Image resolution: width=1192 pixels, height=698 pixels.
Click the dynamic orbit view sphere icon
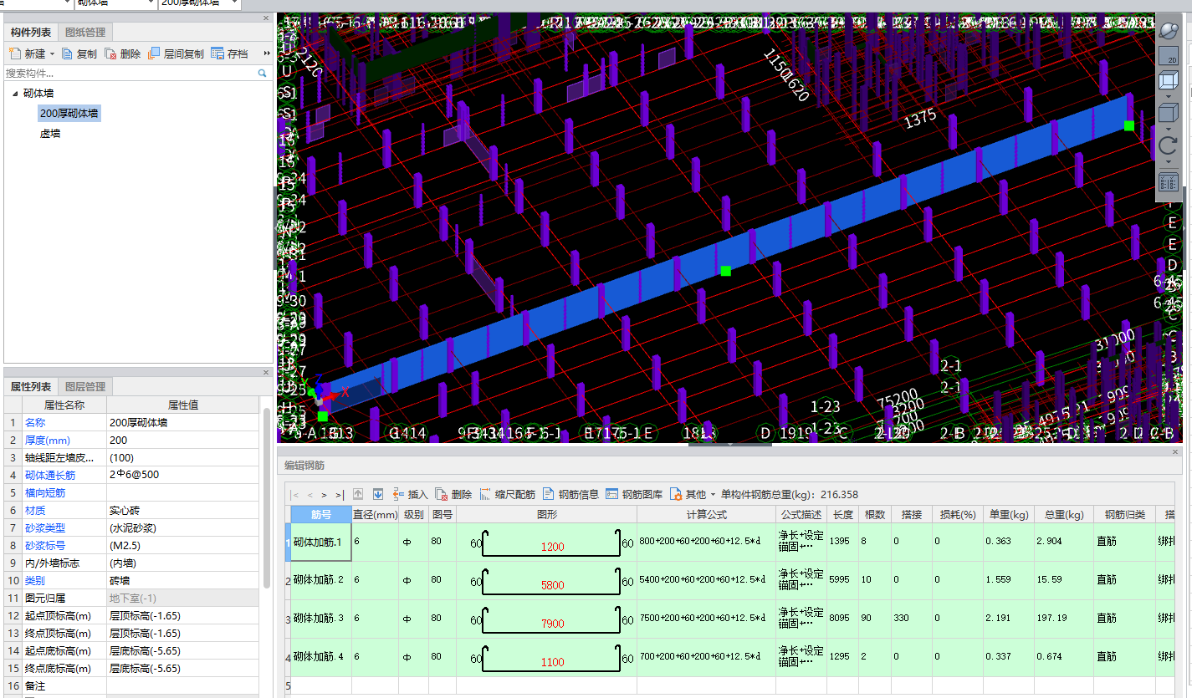[x=1169, y=31]
